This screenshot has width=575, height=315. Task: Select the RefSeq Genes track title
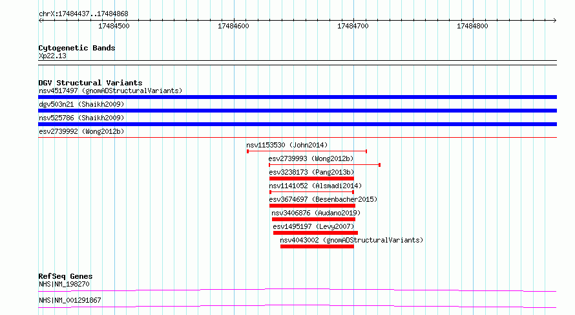pyautogui.click(x=65, y=276)
